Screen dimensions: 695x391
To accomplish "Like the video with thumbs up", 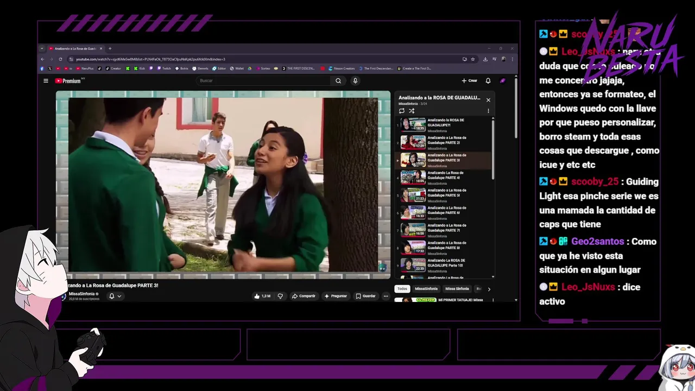I will [x=262, y=296].
